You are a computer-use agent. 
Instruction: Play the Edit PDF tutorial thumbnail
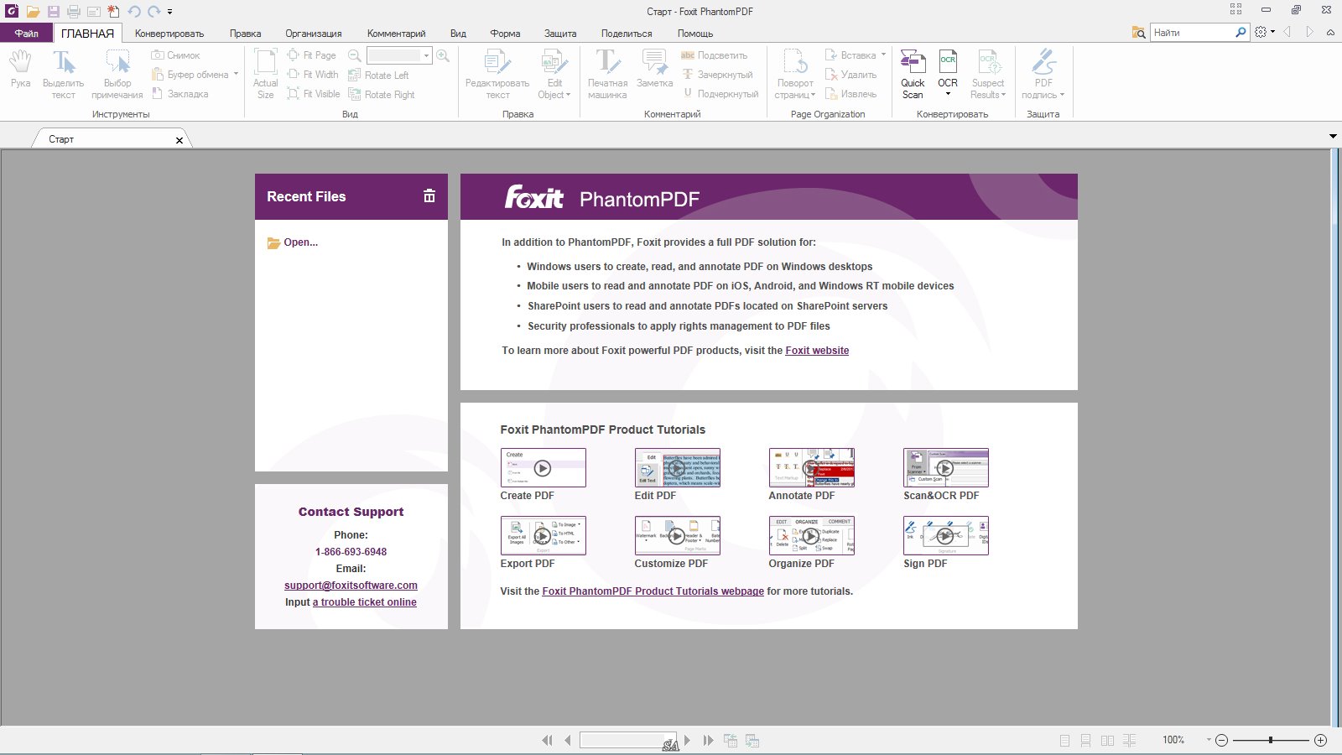(x=677, y=468)
